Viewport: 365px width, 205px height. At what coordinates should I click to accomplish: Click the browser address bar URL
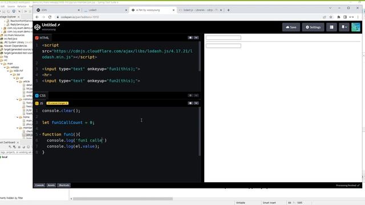[80, 17]
